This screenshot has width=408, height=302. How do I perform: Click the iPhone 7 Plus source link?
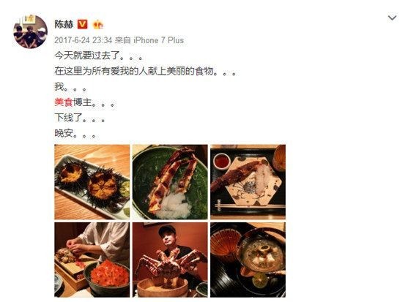[158, 40]
